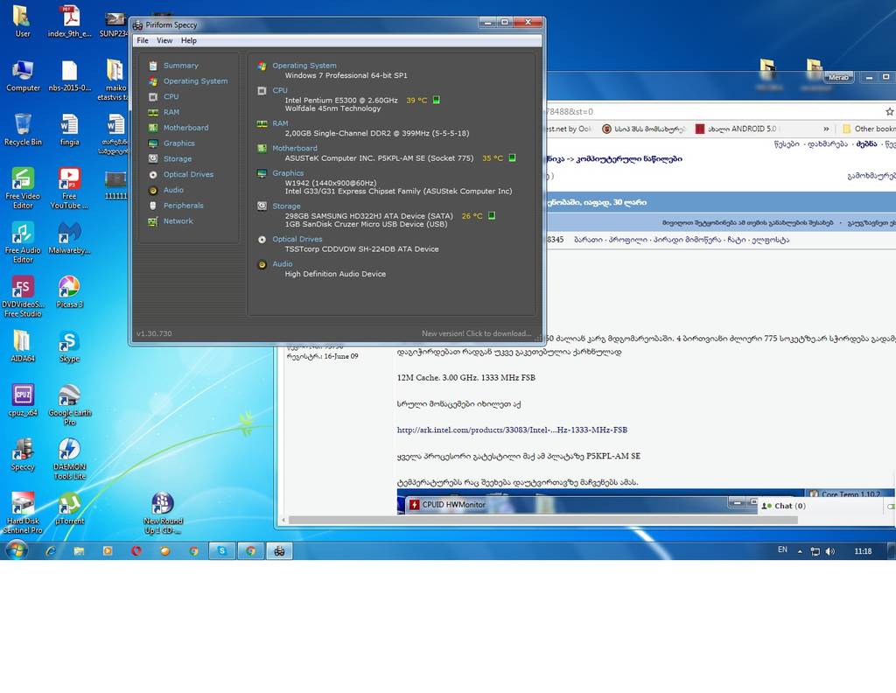The image size is (896, 693).
Task: Open the Summary section in Speccy sidebar
Action: tap(180, 66)
